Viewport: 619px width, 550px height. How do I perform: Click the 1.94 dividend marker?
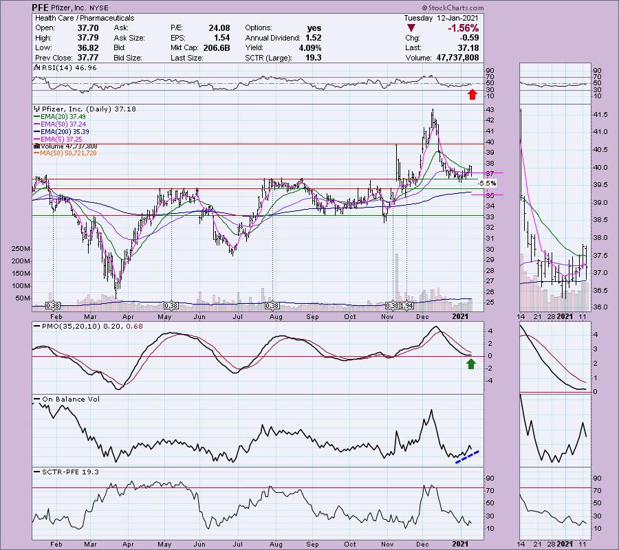406,306
